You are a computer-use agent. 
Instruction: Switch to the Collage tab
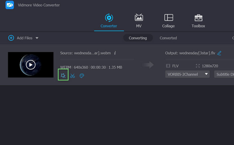pos(168,21)
